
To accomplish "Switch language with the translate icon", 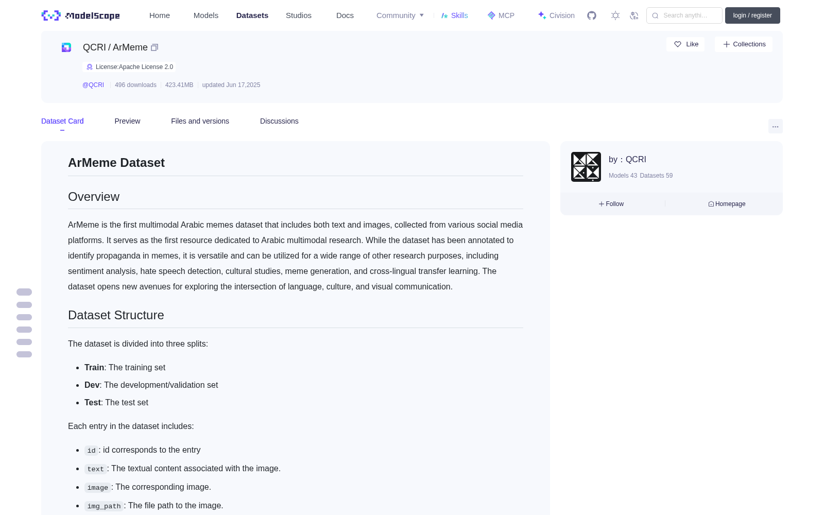I will pyautogui.click(x=634, y=15).
